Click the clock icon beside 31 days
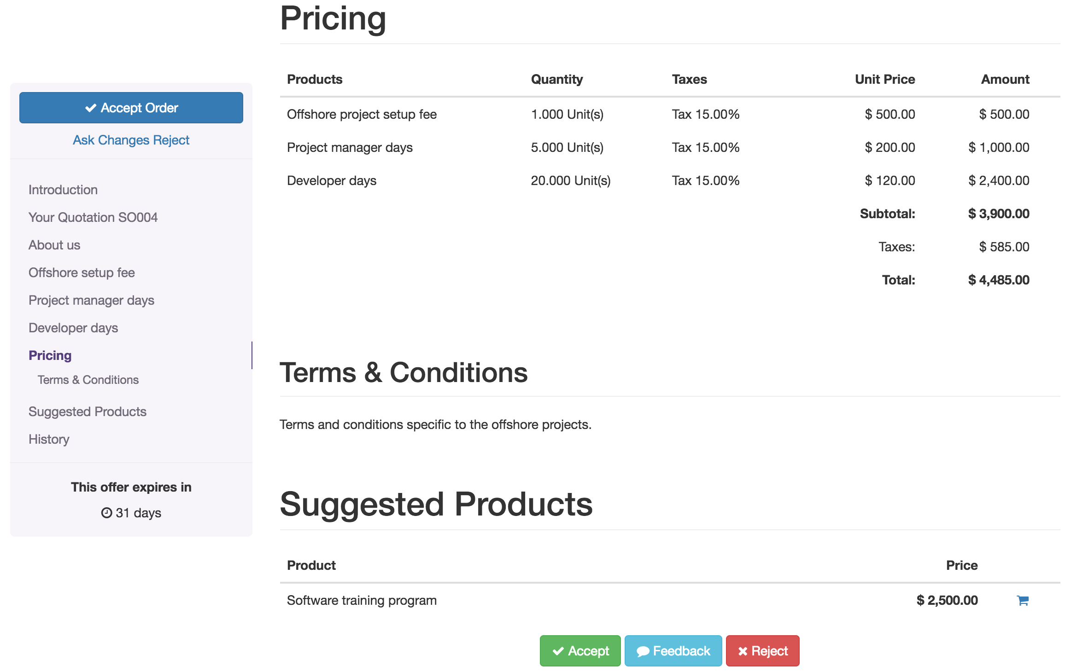Image resolution: width=1077 pixels, height=672 pixels. [x=106, y=513]
